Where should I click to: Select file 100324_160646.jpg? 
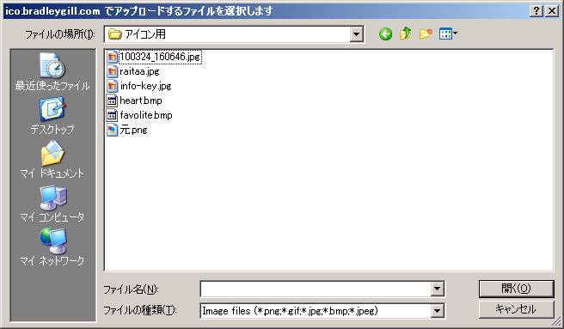click(154, 57)
